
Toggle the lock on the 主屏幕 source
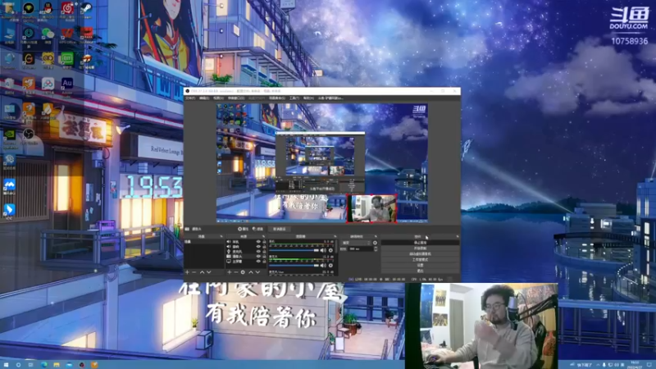coord(264,262)
